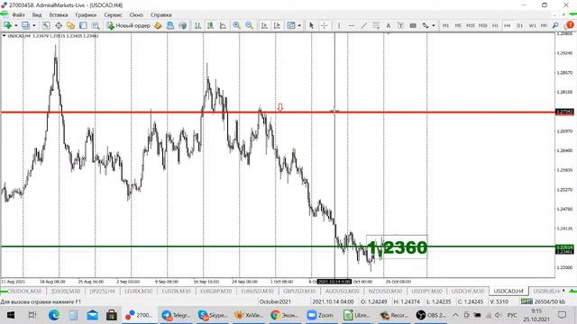577x324 pixels.
Task: Click the profiles icon
Action: 25,25
